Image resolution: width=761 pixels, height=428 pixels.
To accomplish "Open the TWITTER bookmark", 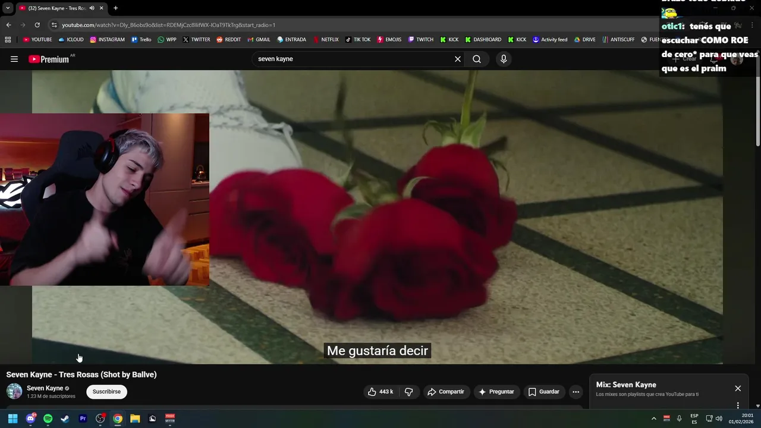I will [196, 40].
